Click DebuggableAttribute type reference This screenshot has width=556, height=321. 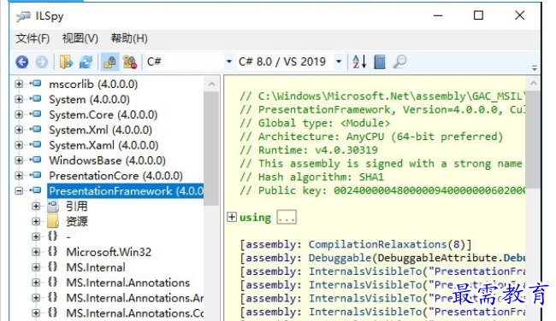click(x=437, y=258)
